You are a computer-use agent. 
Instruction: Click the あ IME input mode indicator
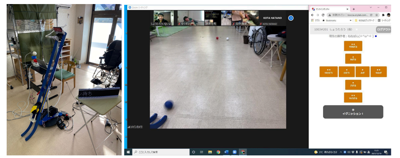tap(369, 152)
